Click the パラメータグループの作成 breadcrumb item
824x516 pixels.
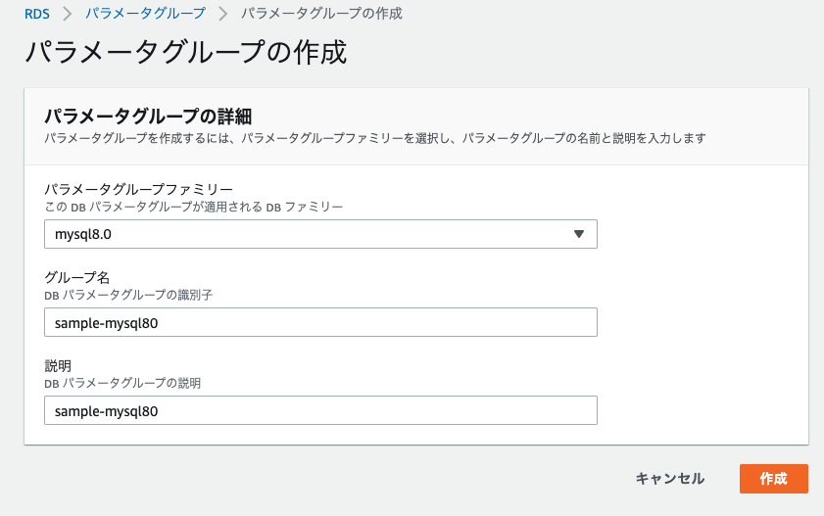click(321, 14)
